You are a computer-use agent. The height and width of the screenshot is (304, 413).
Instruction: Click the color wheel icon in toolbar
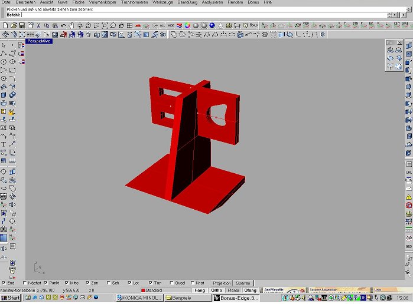(187, 25)
